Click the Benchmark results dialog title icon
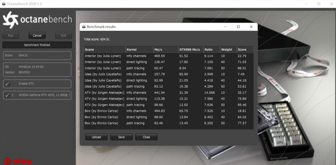 [84, 27]
